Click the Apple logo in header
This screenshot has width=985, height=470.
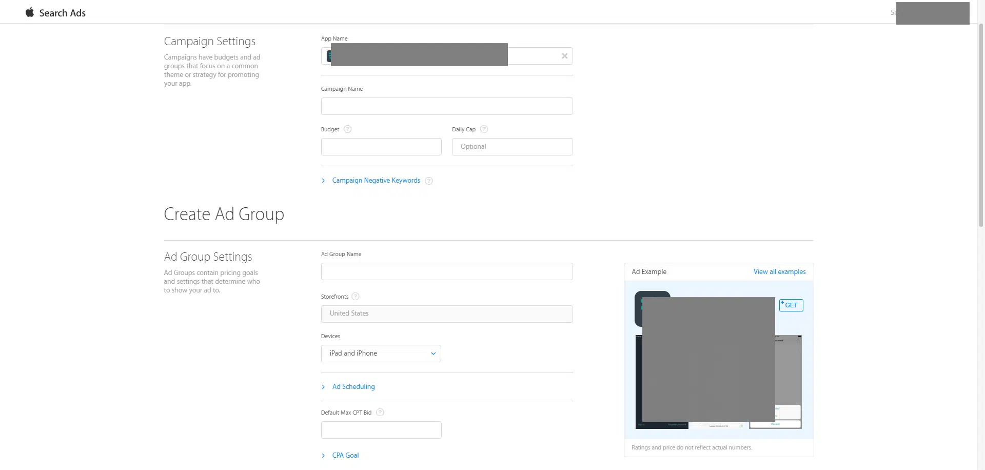(x=30, y=12)
